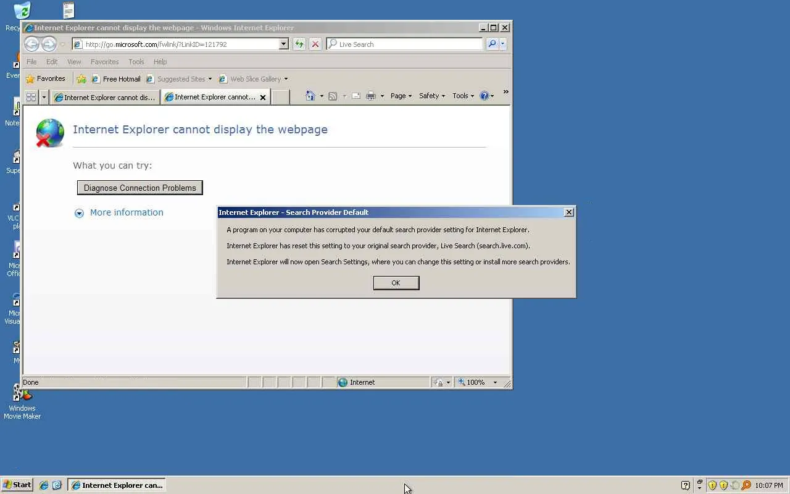Viewport: 790px width, 494px height.
Task: Open the tab list dropdown arrow
Action: [44, 97]
